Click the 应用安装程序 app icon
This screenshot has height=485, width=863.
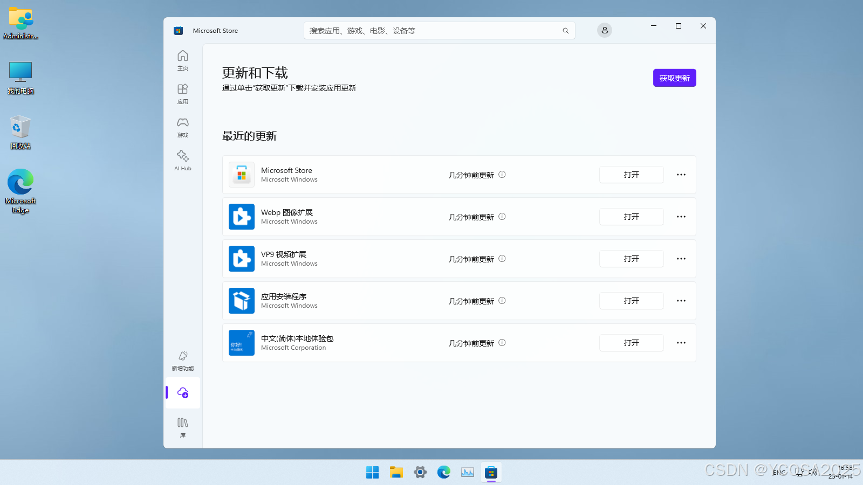coord(242,301)
